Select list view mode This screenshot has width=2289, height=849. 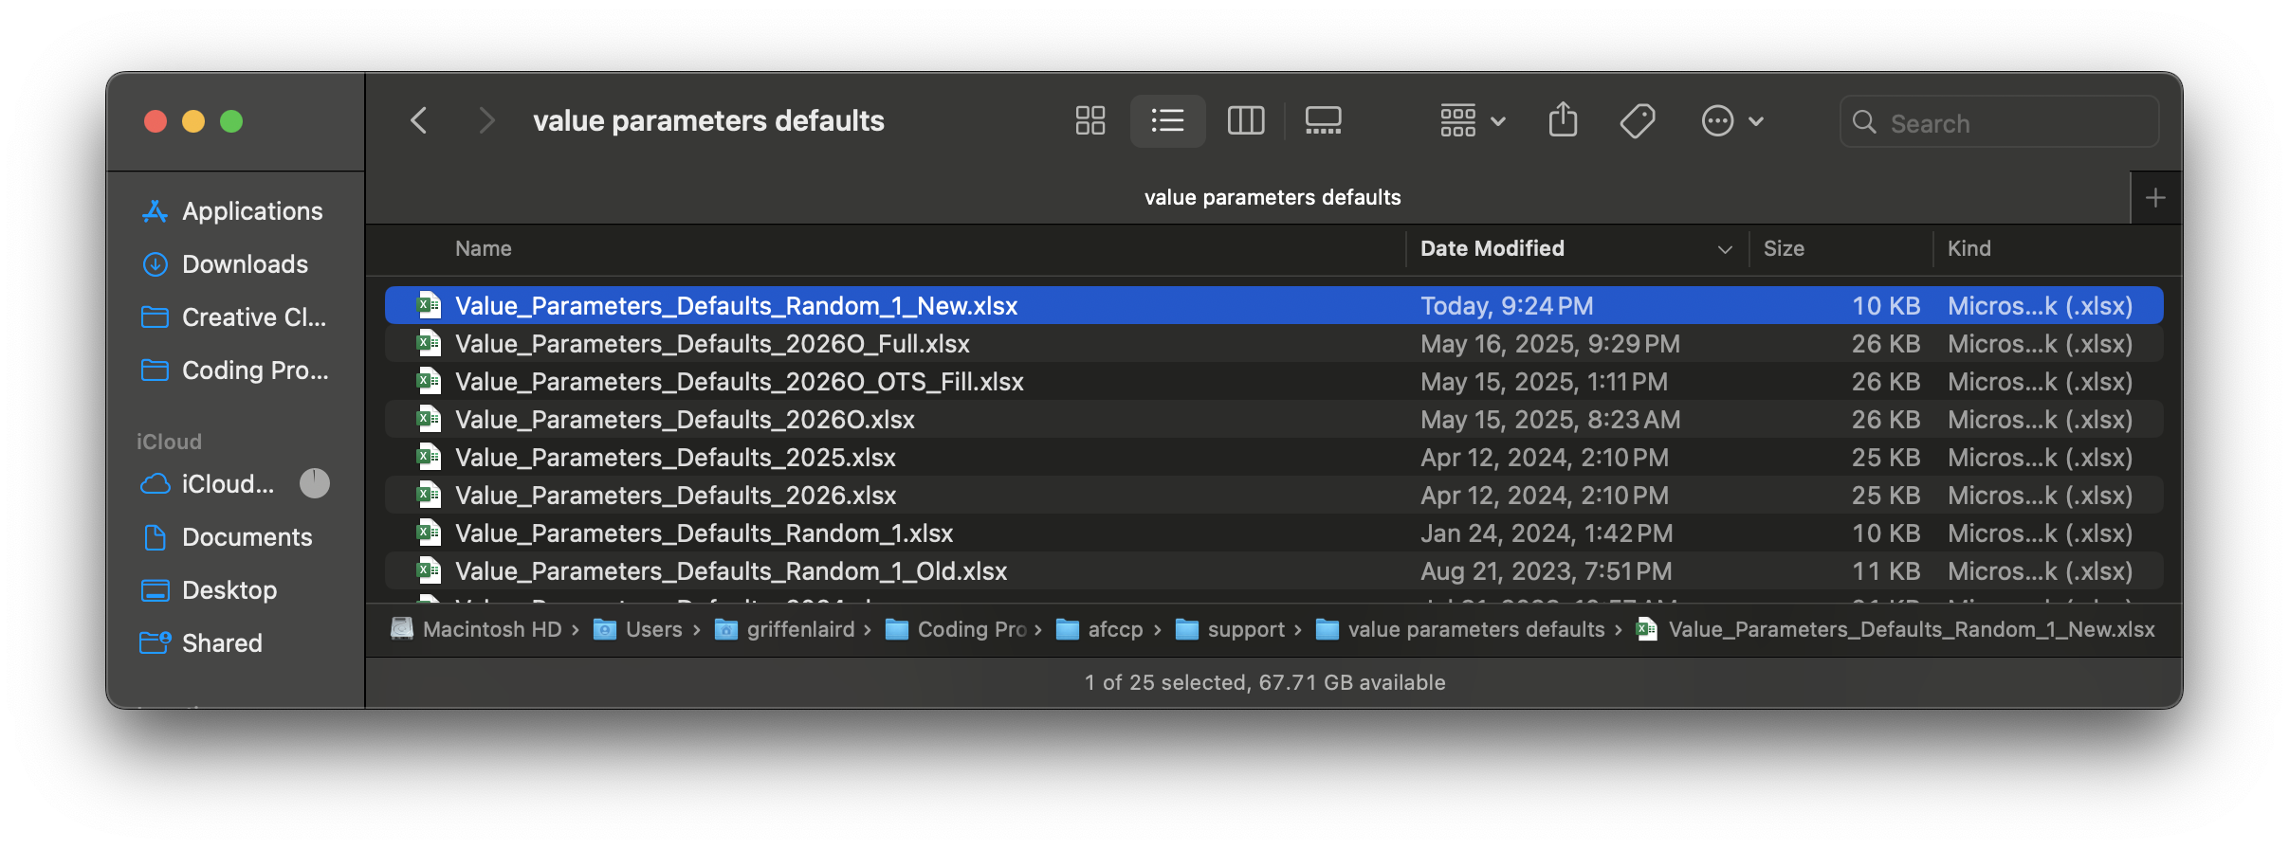coord(1167,121)
